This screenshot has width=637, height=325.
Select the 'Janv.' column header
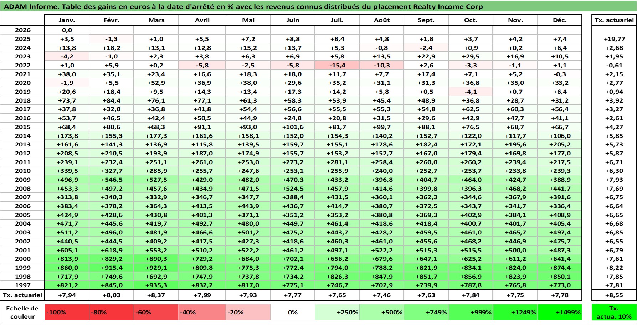pos(67,20)
